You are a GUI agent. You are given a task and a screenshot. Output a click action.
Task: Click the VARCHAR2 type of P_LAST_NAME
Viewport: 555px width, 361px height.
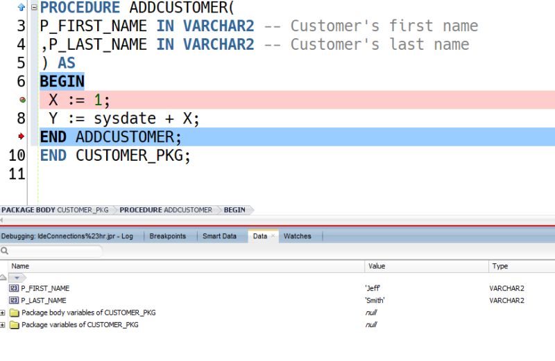pyautogui.click(x=507, y=300)
